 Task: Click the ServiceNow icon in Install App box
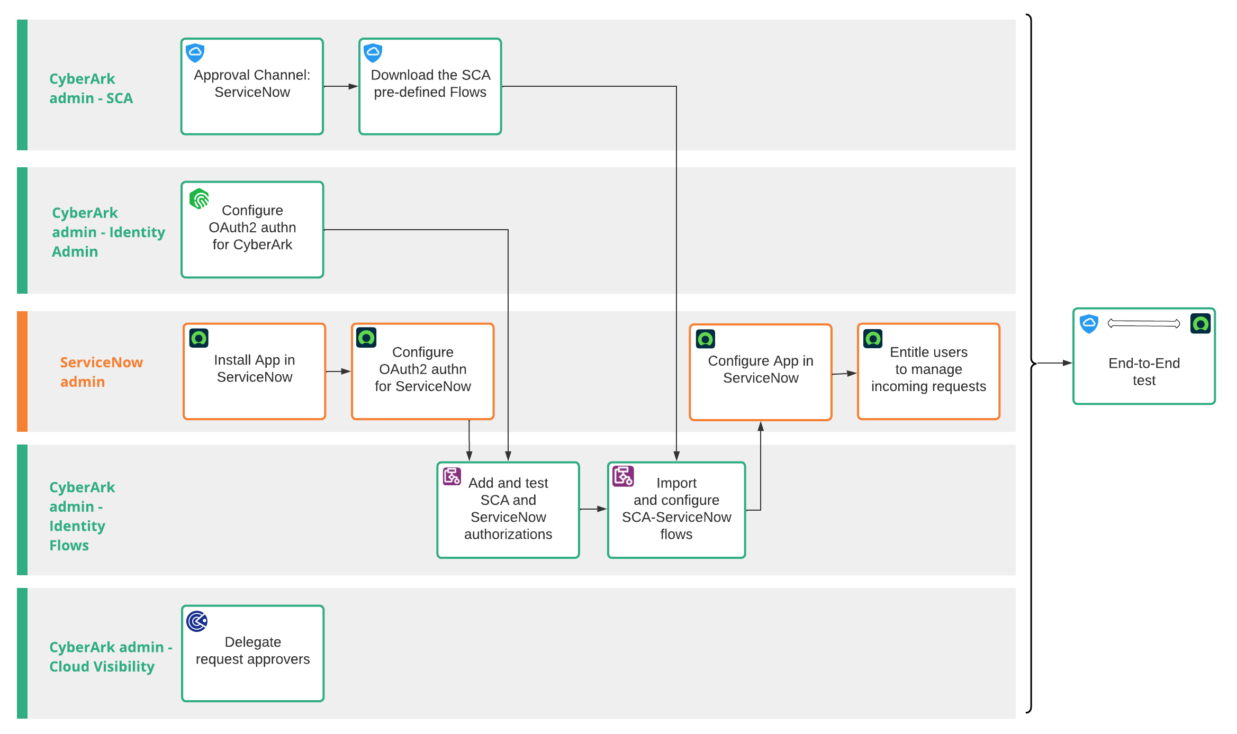(x=199, y=338)
